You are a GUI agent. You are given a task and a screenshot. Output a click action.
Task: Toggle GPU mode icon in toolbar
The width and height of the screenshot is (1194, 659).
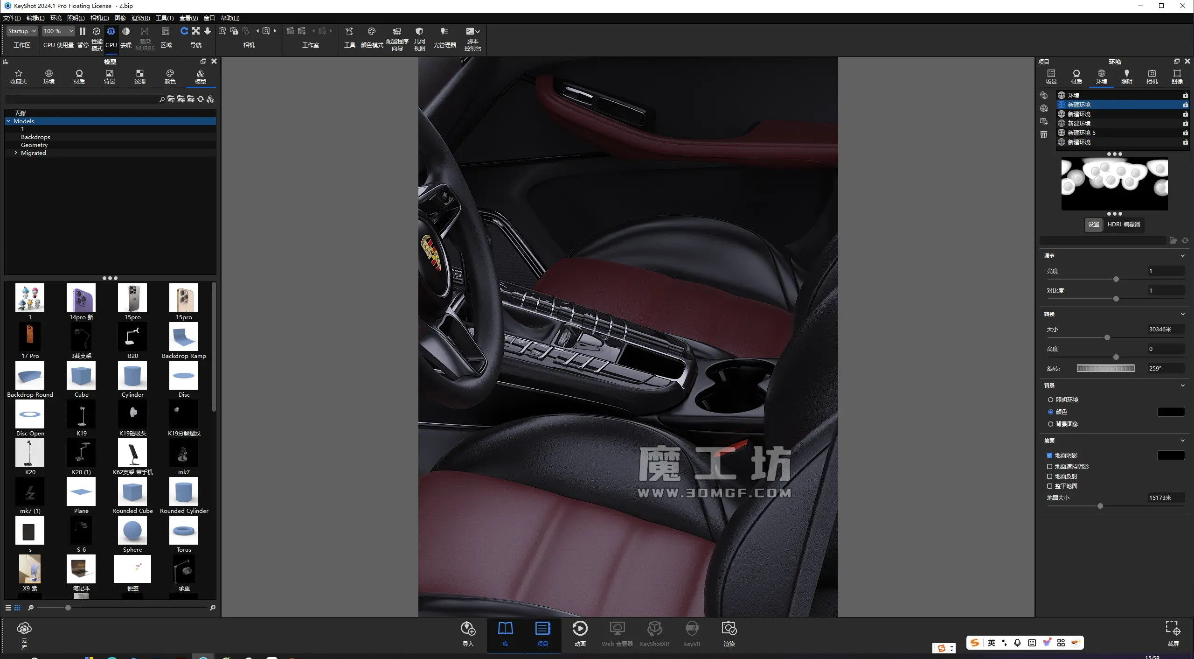pyautogui.click(x=111, y=31)
